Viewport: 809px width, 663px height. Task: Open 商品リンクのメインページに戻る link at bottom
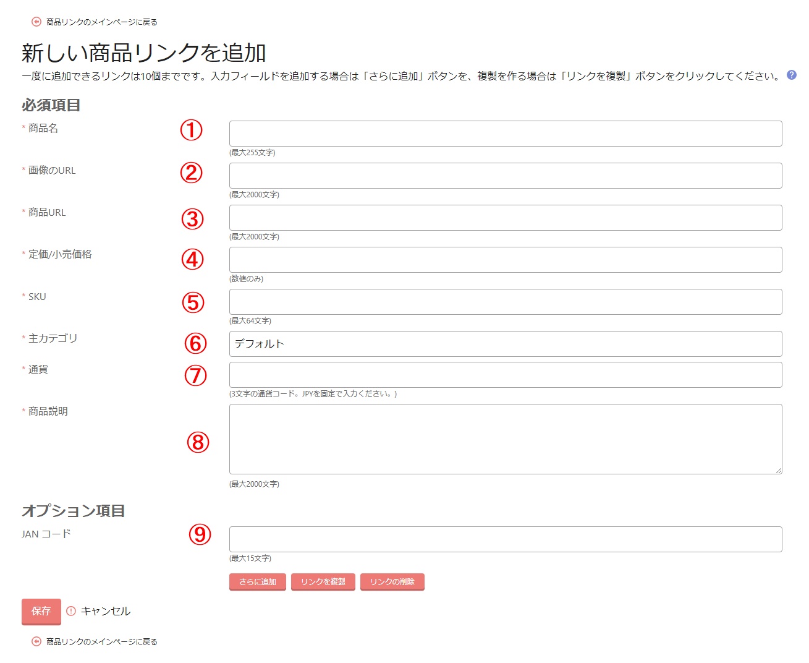(x=100, y=642)
